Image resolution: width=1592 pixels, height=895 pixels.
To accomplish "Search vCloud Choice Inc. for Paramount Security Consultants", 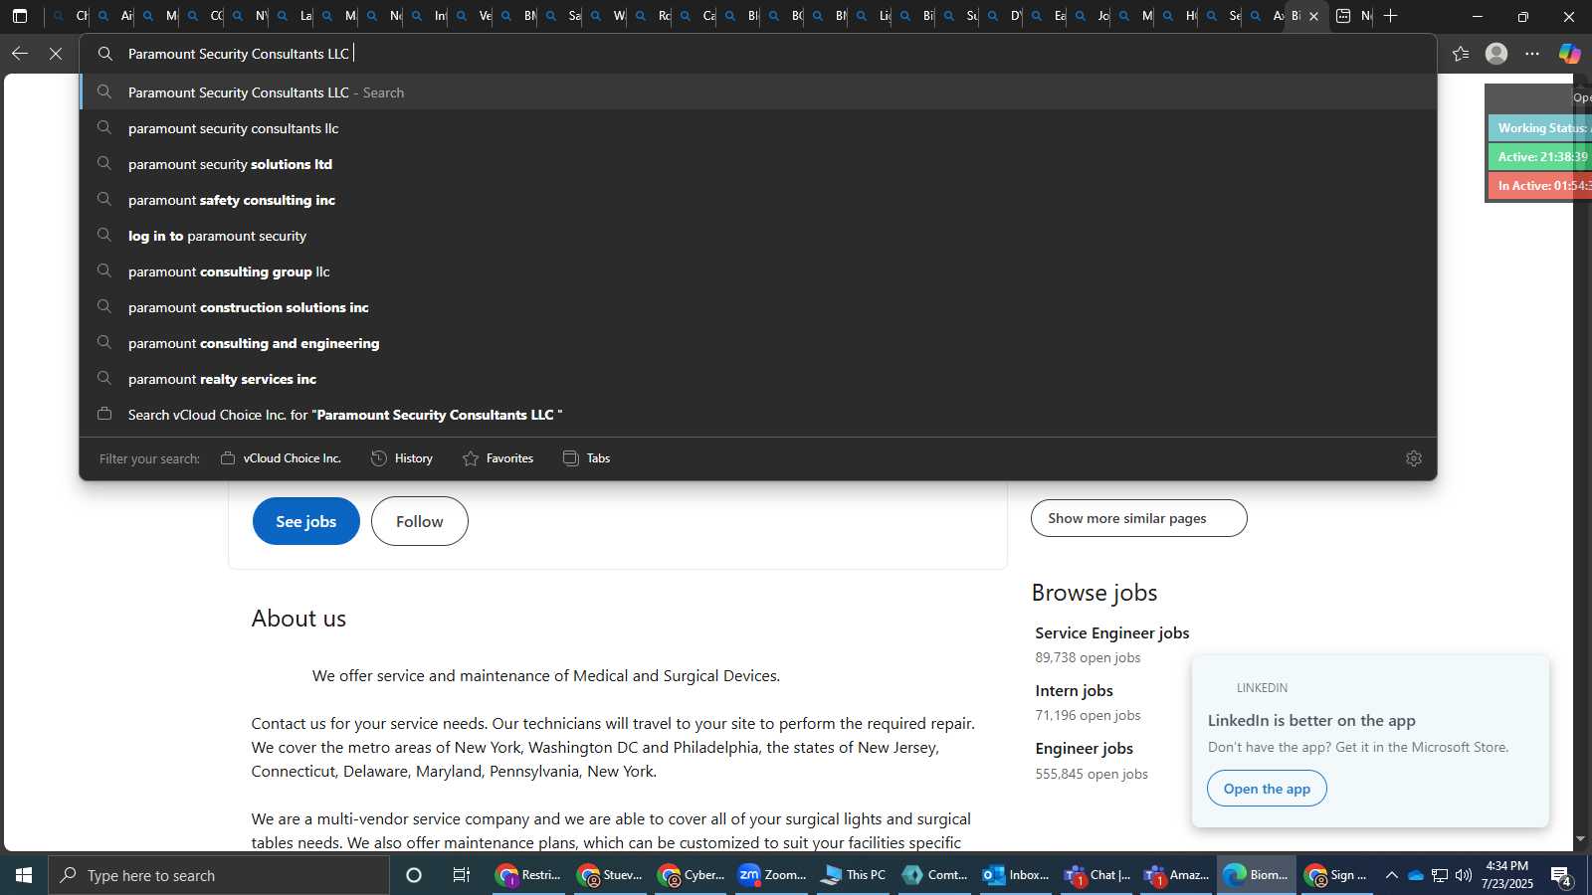I will pyautogui.click(x=758, y=415).
